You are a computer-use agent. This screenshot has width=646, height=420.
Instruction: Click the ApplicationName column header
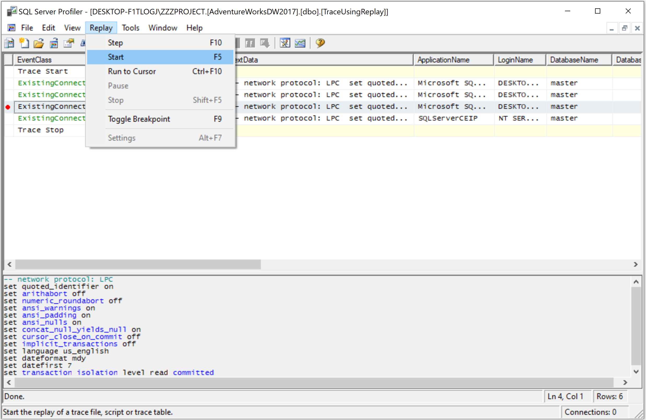pyautogui.click(x=453, y=60)
